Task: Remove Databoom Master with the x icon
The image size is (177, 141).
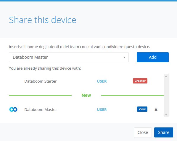Action: (156, 110)
